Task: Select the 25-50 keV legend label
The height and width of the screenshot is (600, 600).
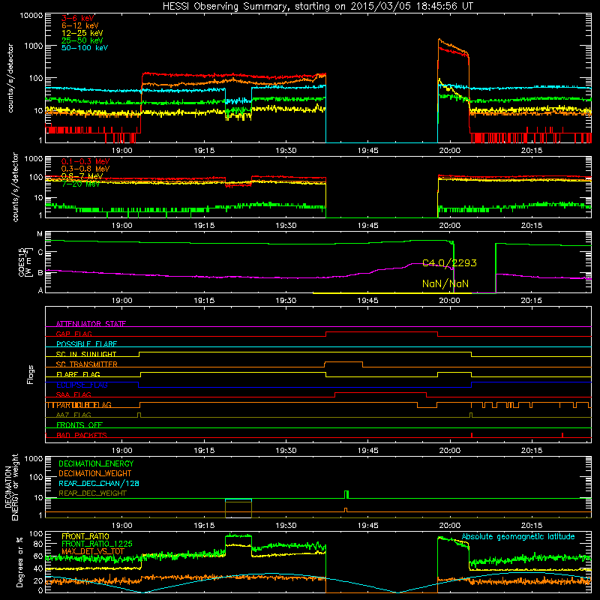Action: [82, 40]
